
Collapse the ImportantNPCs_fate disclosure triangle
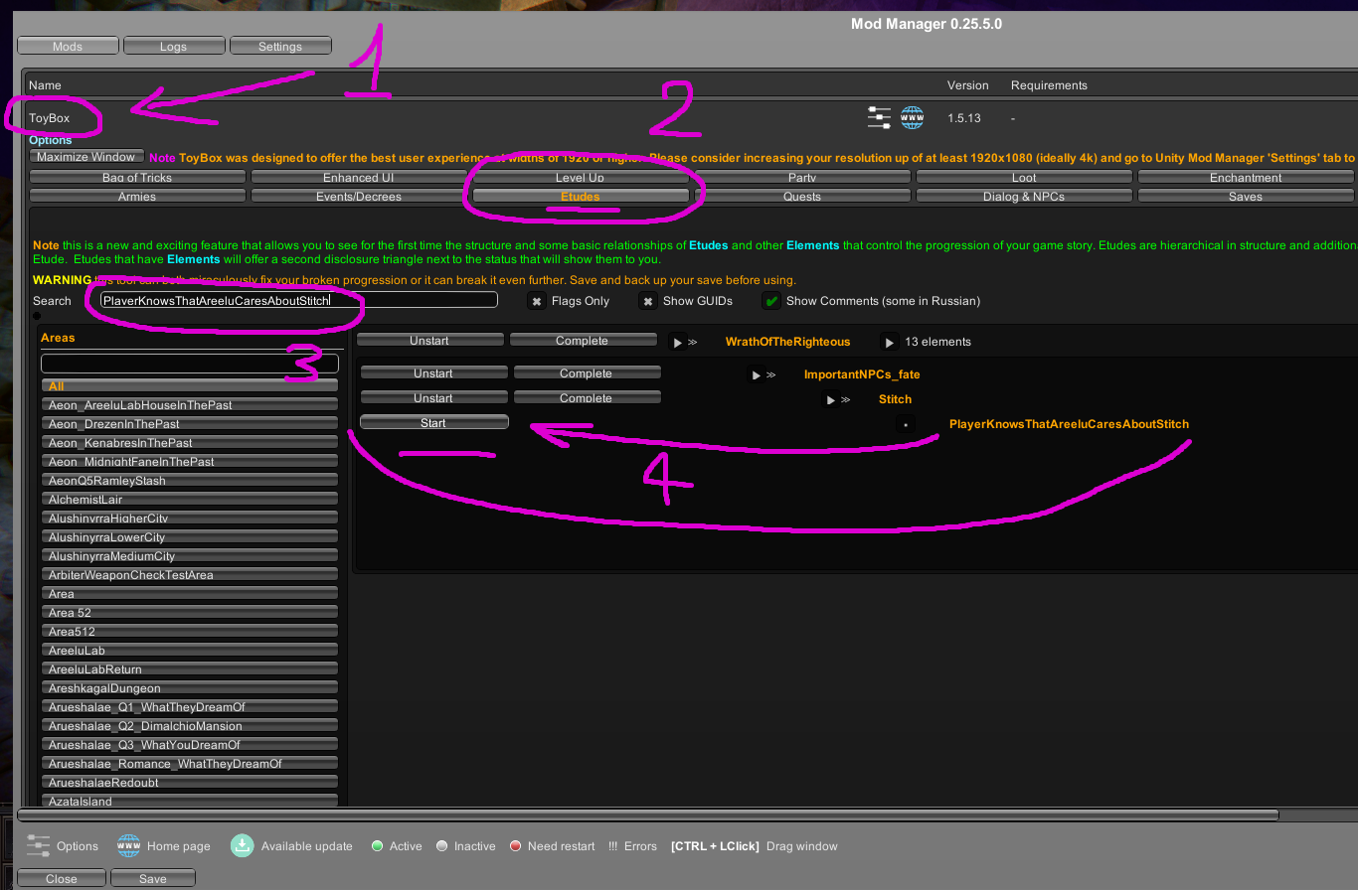tap(757, 375)
